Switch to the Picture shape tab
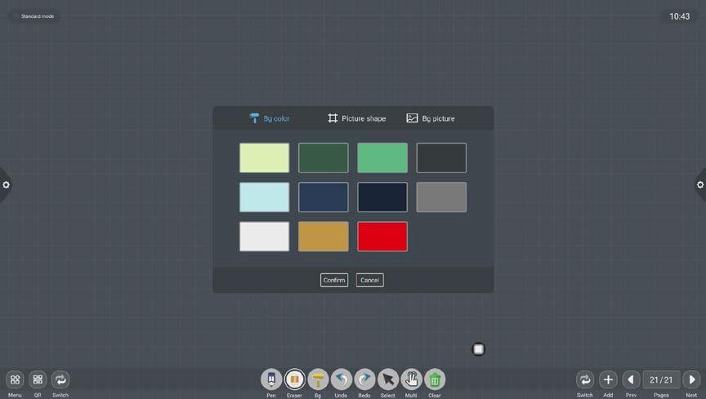Viewport: 706px width, 399px height. (x=356, y=118)
